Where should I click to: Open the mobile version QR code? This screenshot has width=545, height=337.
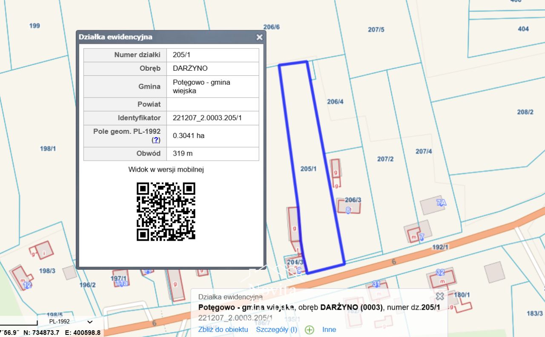coord(166,212)
